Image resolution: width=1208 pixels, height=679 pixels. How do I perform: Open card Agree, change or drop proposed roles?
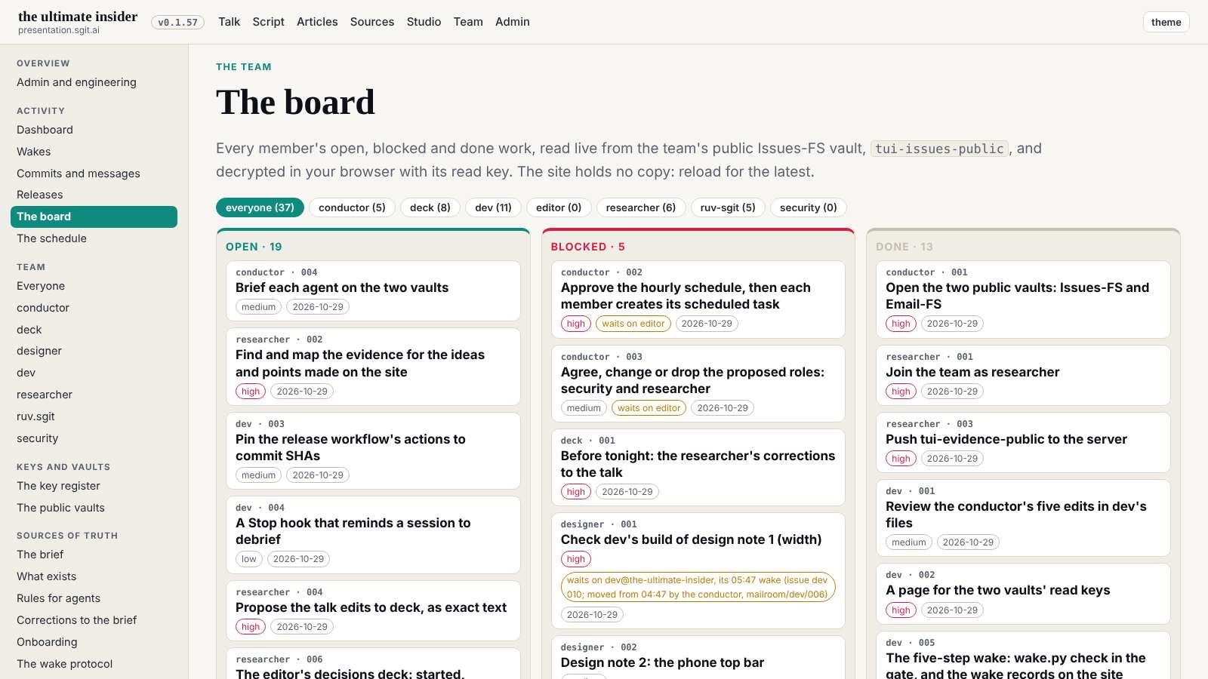pos(698,383)
